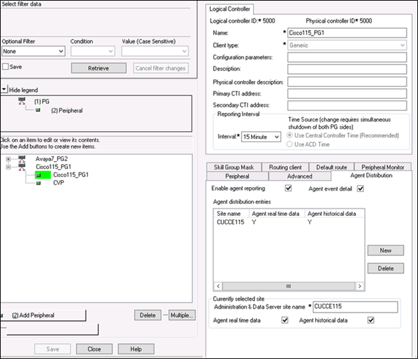This screenshot has width=418, height=359.
Task: Open the Peripheral Monitor tab
Action: (x=383, y=167)
